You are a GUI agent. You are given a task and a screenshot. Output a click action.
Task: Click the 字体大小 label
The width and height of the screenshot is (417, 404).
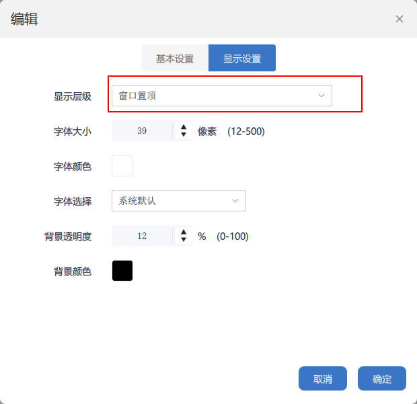[x=73, y=131]
